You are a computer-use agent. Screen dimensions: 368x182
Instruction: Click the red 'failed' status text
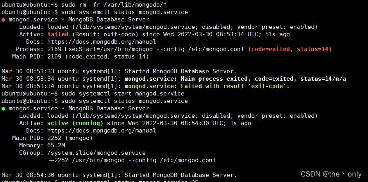pos(58,34)
